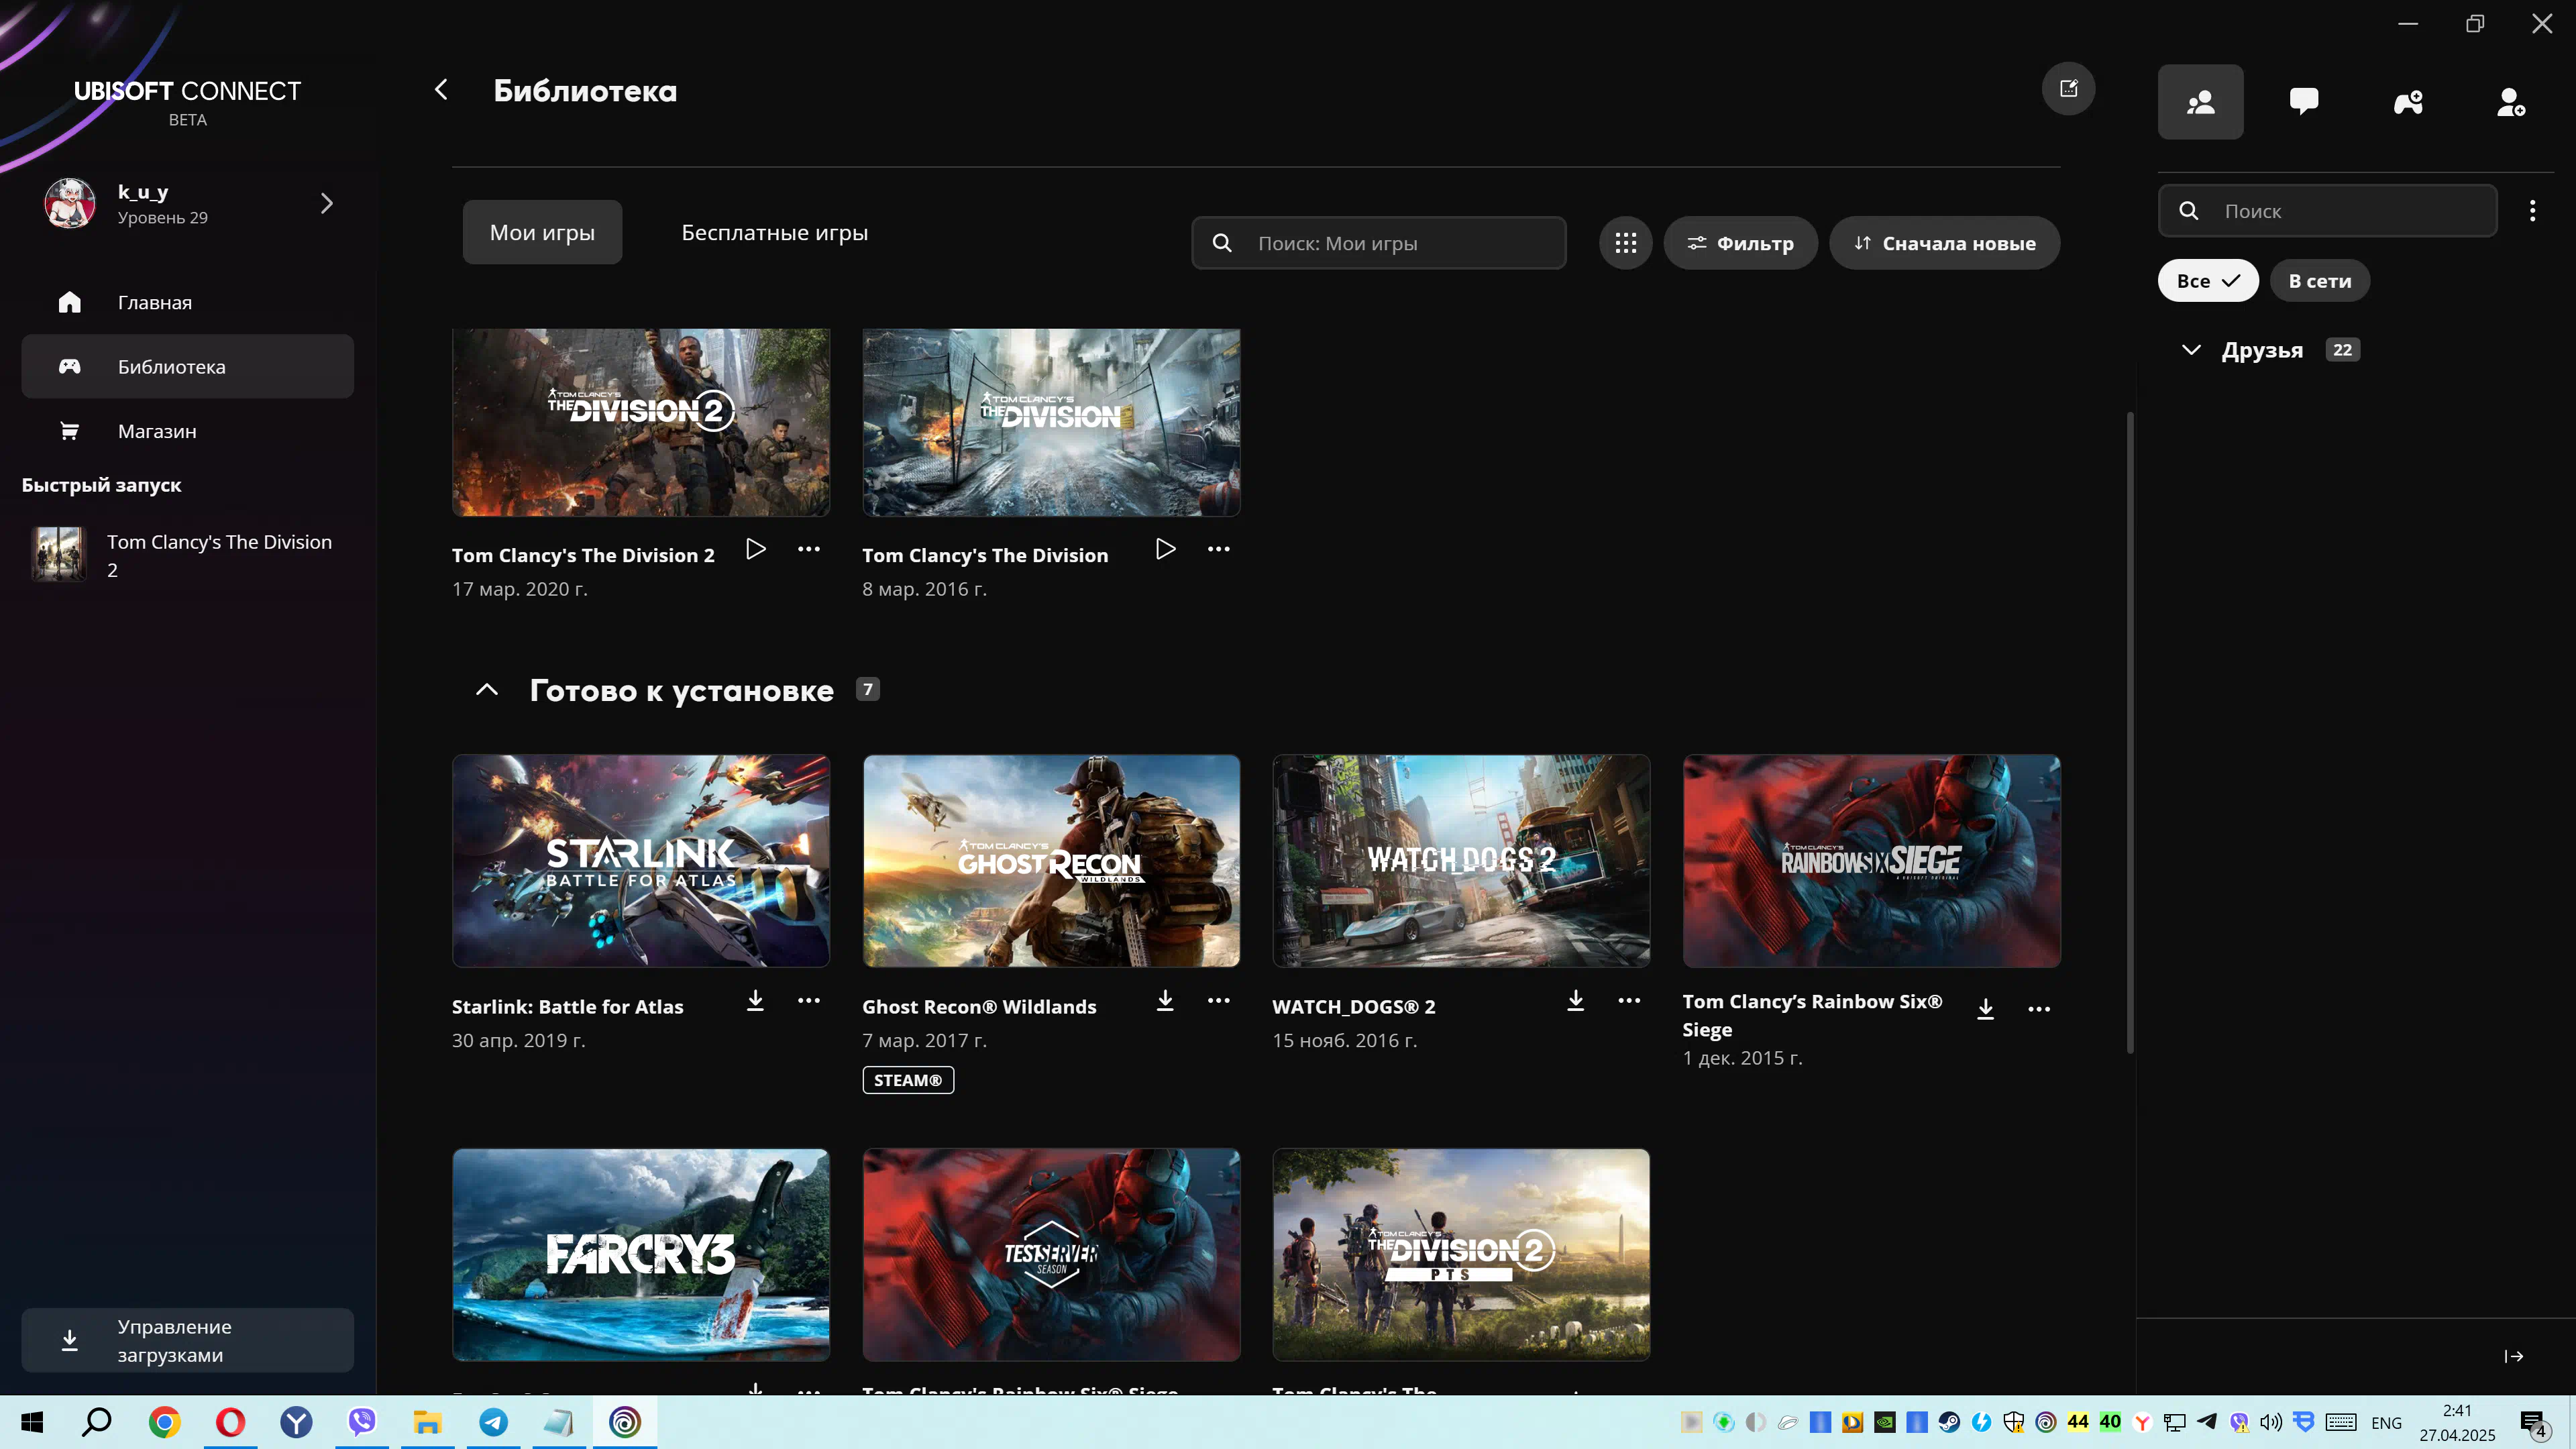Open the Сначала новые sort dropdown

tap(1944, 243)
